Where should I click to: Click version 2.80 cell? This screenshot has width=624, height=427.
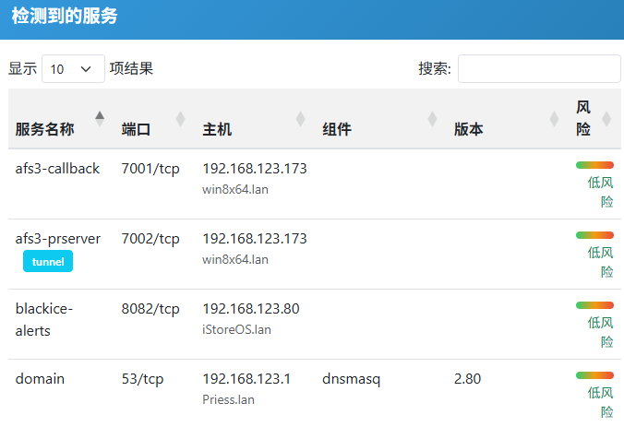[468, 378]
